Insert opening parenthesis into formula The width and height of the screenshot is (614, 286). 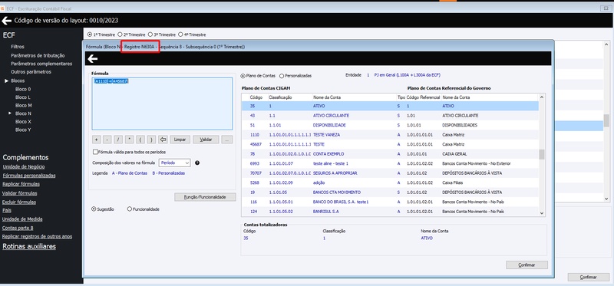[x=141, y=140]
